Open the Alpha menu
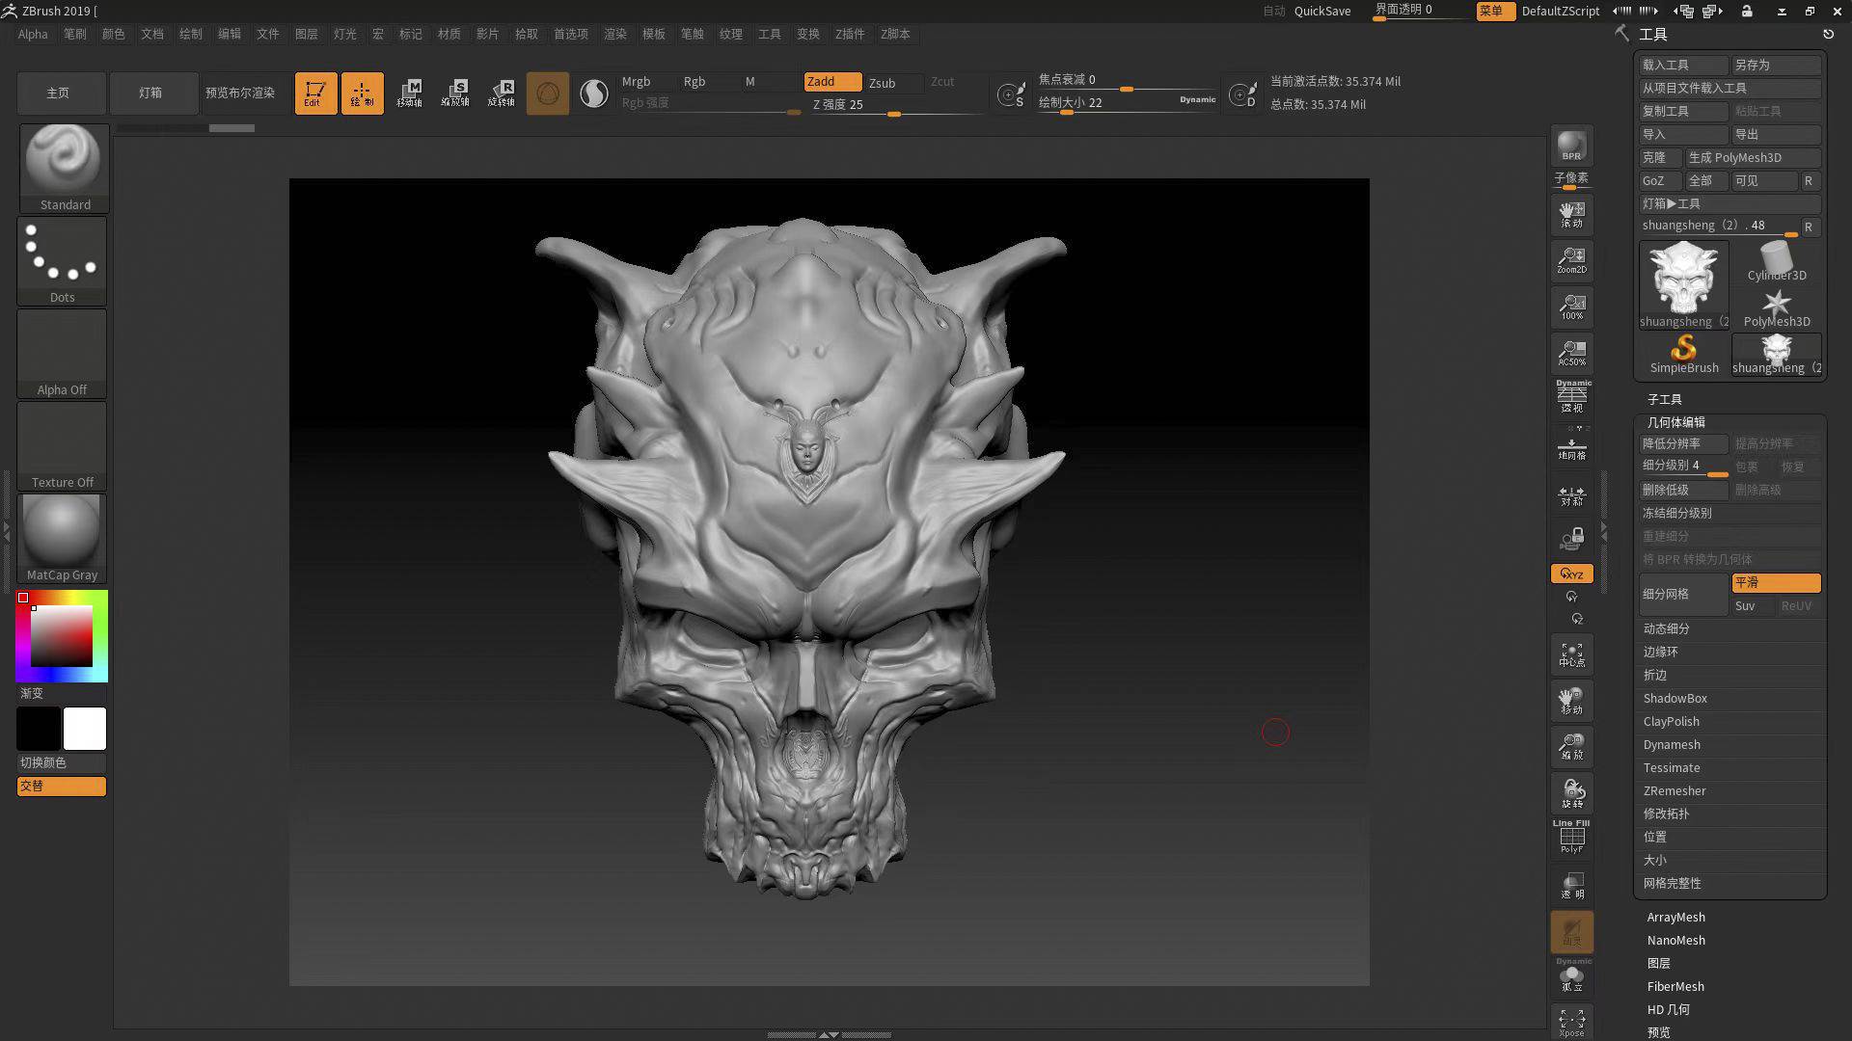This screenshot has width=1852, height=1041. pos(33,34)
